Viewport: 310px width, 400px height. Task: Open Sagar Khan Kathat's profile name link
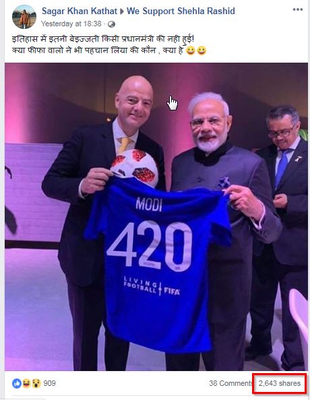click(80, 11)
